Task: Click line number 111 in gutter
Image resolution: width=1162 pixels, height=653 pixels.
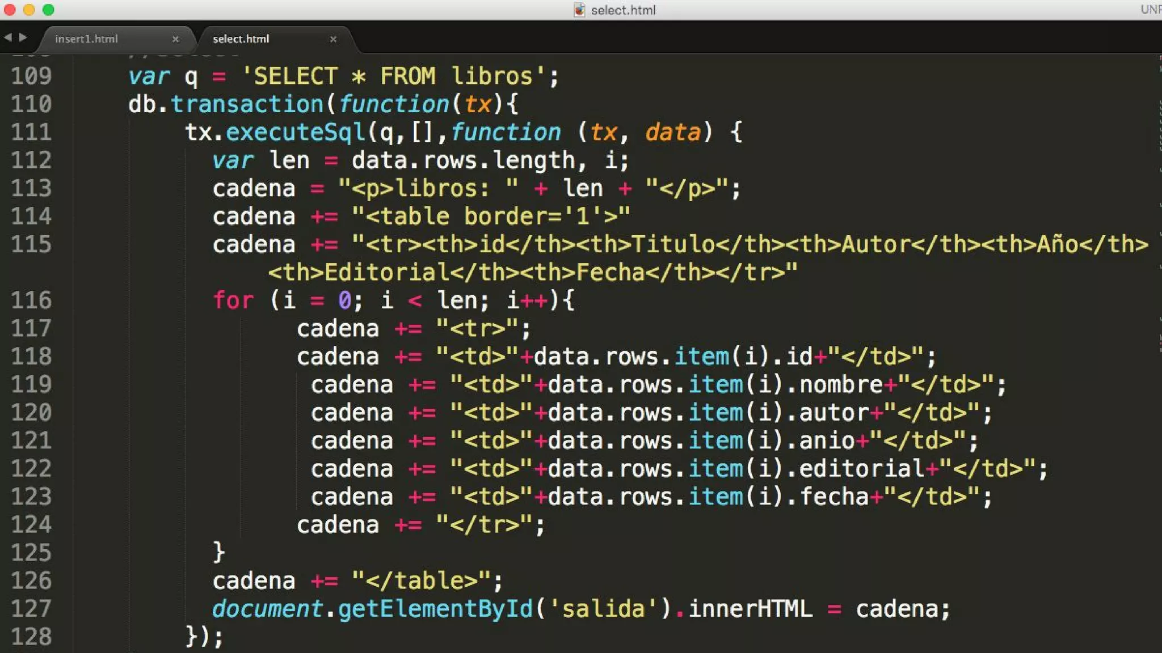Action: point(31,132)
